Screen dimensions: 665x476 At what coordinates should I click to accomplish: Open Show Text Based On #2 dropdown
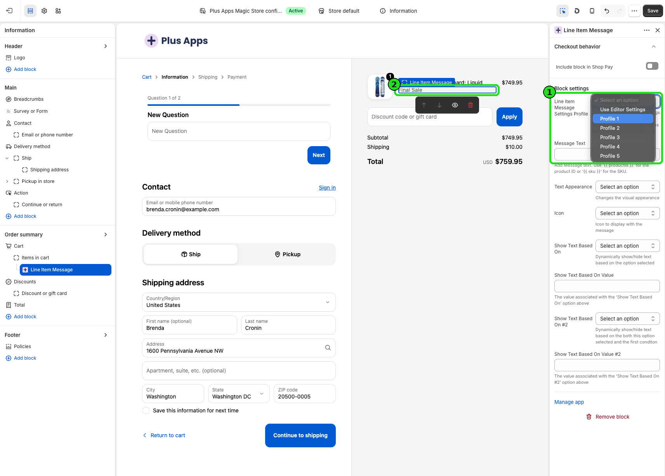[627, 319]
